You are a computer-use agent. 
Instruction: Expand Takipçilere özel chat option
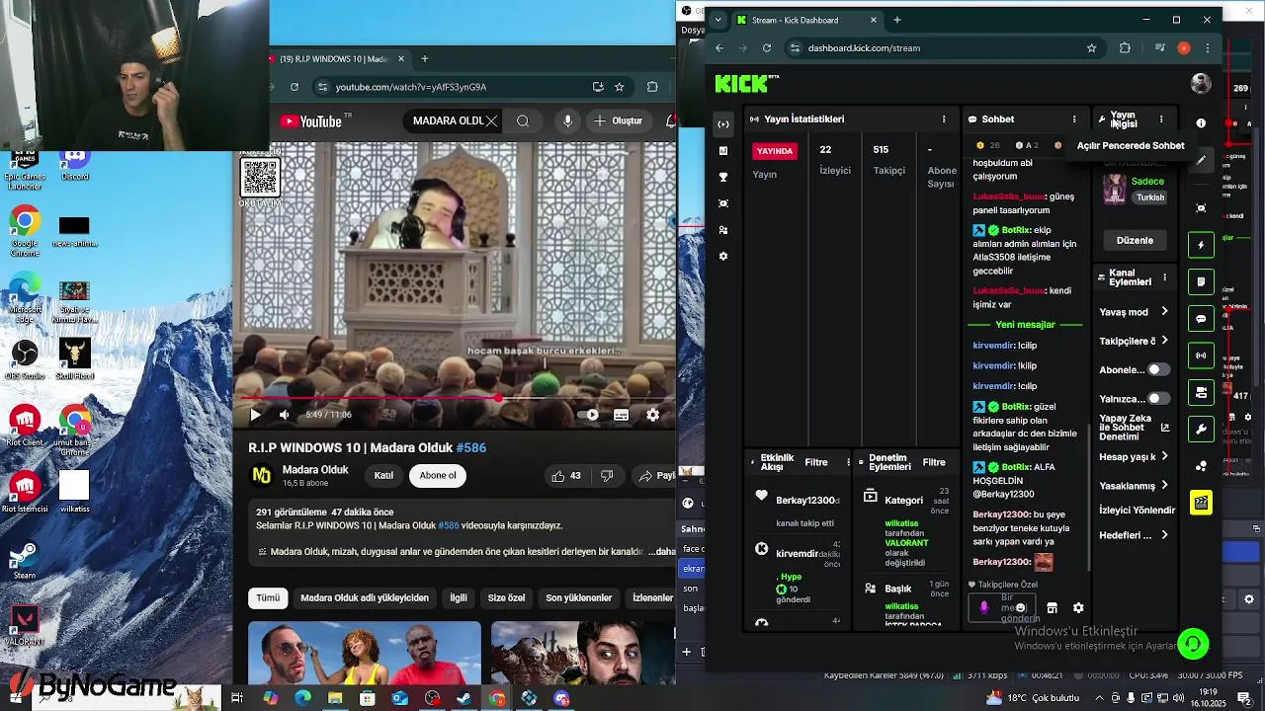pos(1164,341)
